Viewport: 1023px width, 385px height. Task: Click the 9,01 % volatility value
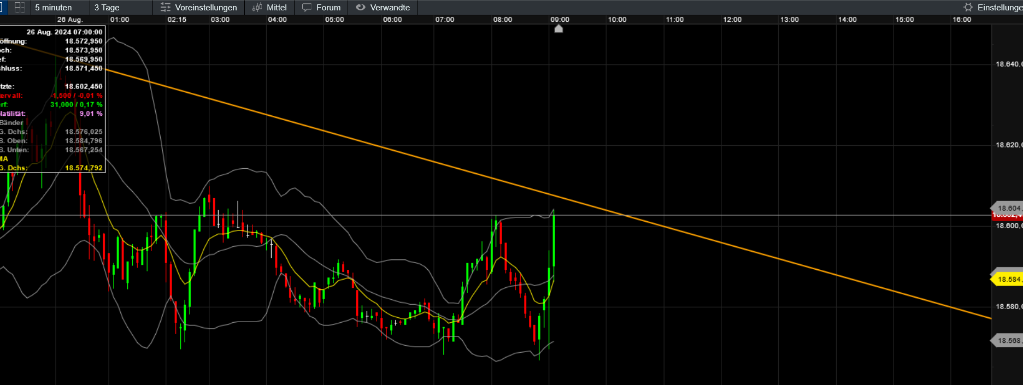[91, 114]
